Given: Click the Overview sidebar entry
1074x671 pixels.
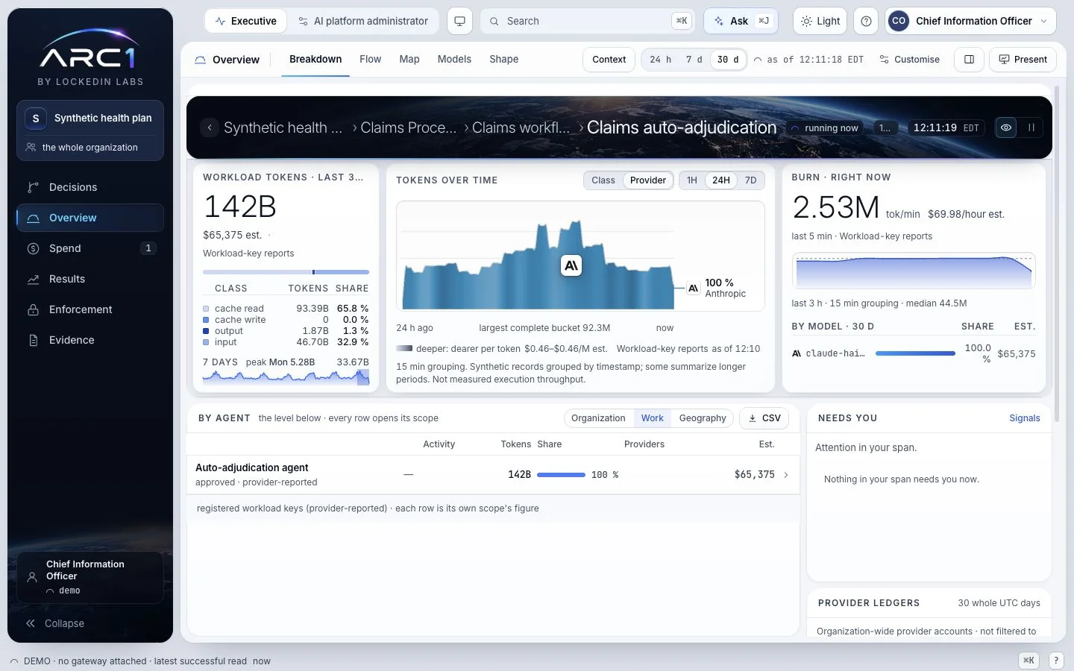Looking at the screenshot, I should pos(89,218).
